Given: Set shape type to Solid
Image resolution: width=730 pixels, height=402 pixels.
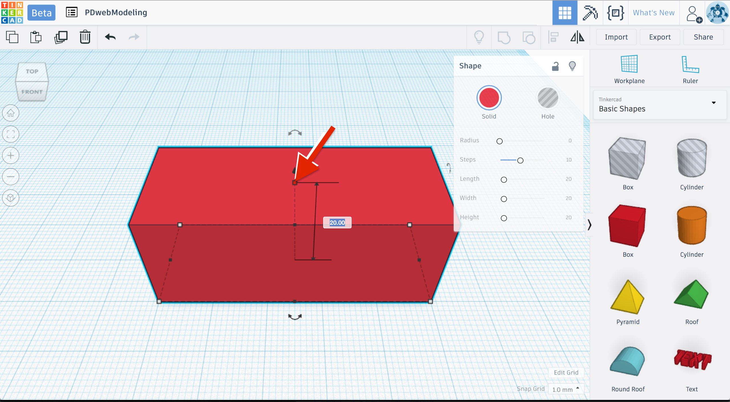Looking at the screenshot, I should [489, 98].
